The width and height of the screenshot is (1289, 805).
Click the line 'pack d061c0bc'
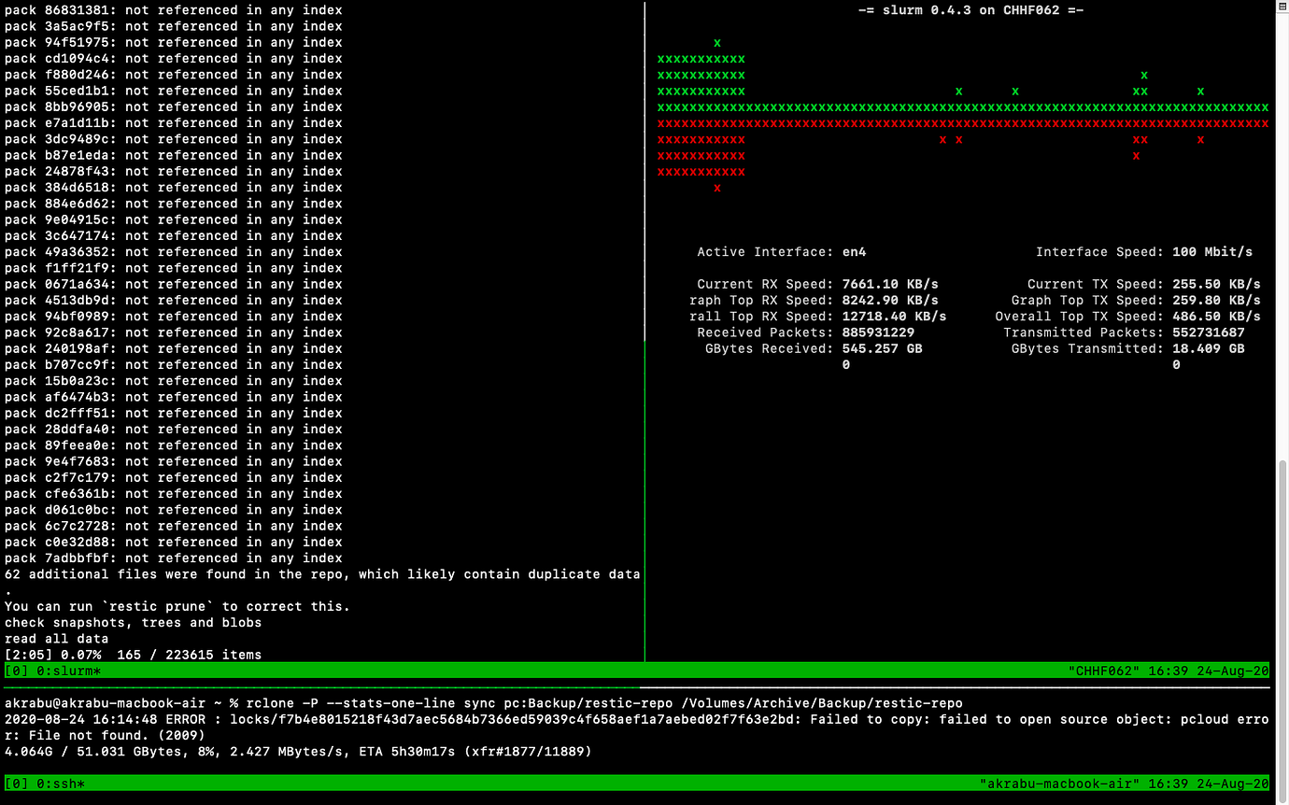(x=174, y=510)
